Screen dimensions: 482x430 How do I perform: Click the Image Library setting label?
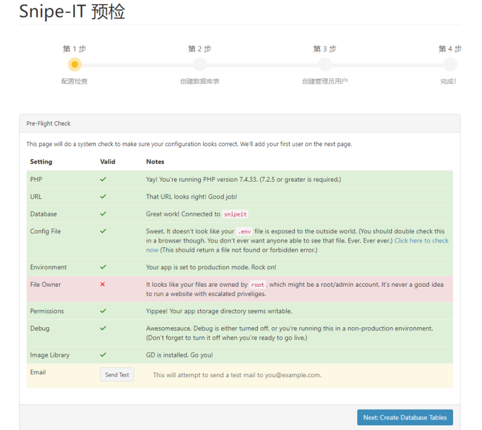50,355
